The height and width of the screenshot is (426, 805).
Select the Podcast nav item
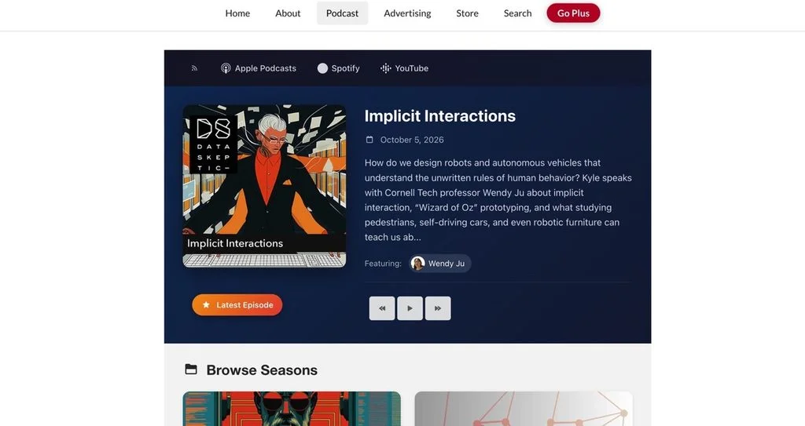[x=343, y=13]
